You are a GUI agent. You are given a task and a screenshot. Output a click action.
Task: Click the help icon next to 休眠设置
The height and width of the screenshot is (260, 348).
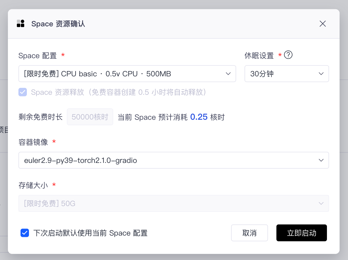[x=288, y=55]
